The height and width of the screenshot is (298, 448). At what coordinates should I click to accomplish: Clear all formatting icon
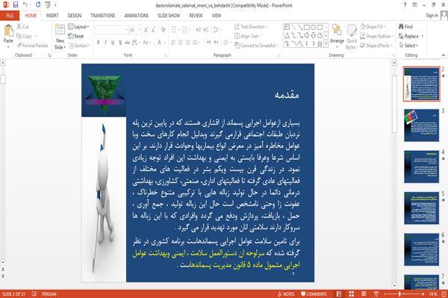[x=163, y=30]
